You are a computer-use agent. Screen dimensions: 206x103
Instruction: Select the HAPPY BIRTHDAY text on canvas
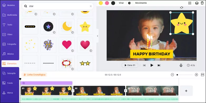(x=152, y=54)
